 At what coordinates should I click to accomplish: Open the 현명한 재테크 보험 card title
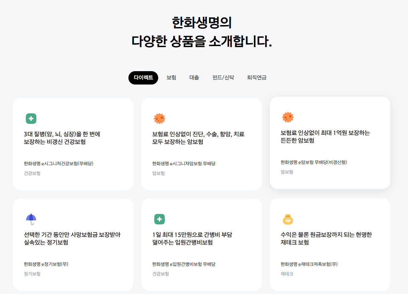(x=326, y=239)
